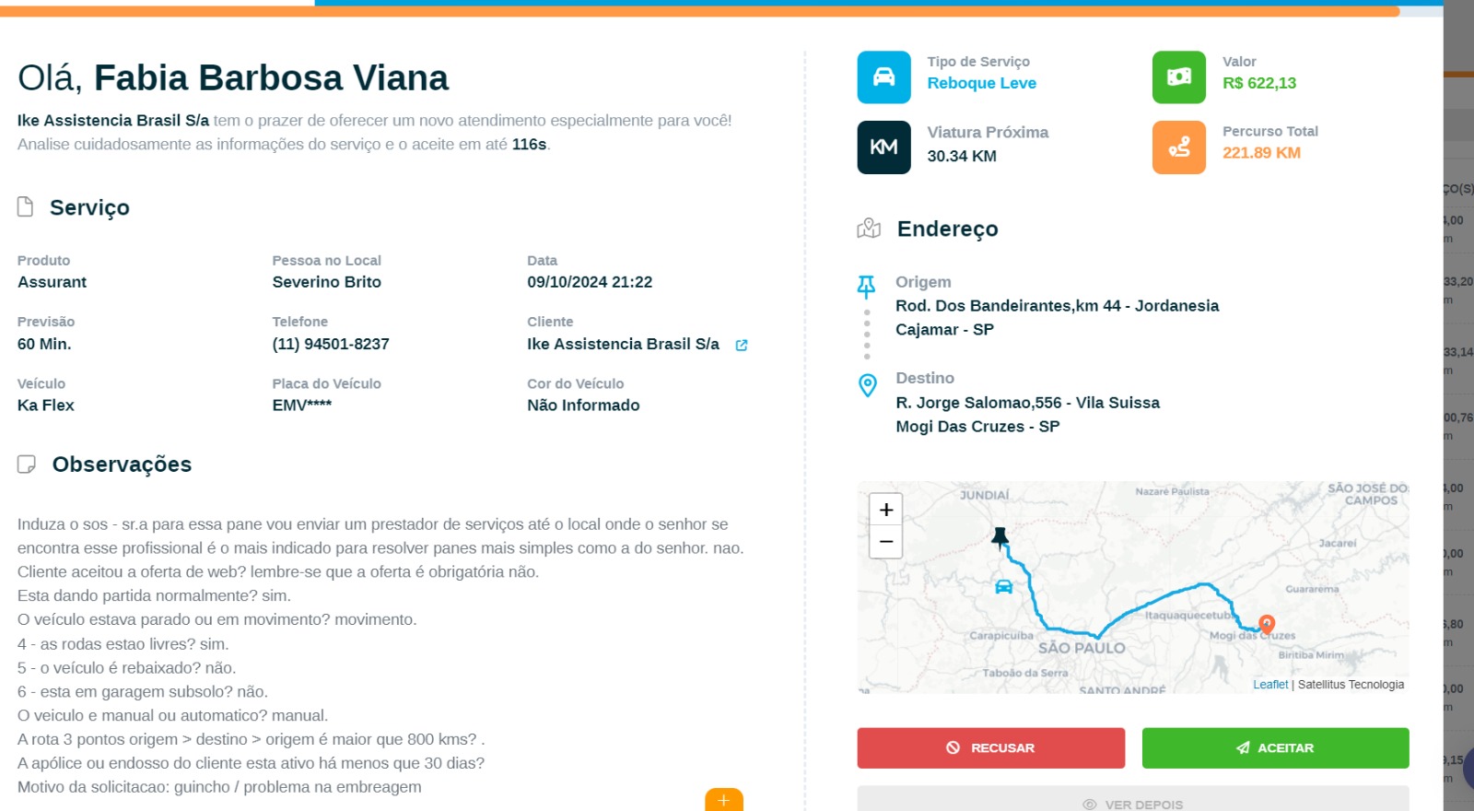Click the Mogi Das Cruzes - SP text
Image resolution: width=1474 pixels, height=811 pixels.
coord(977,427)
